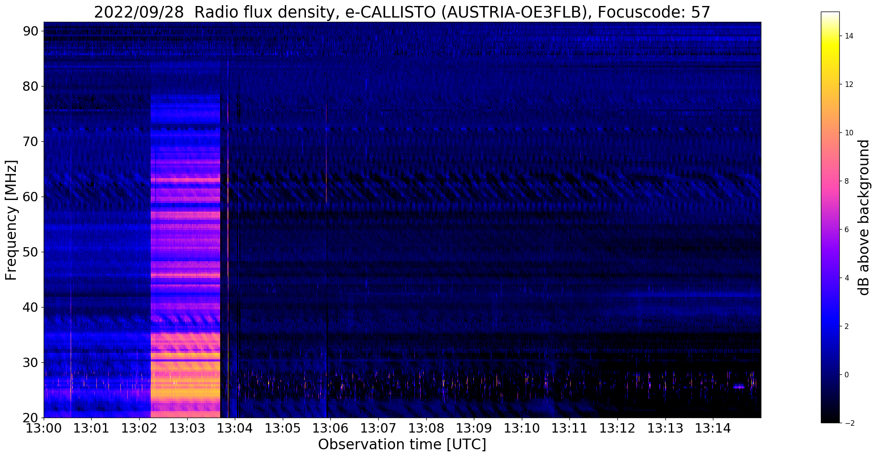This screenshot has height=457, width=877.
Task: Click the 'dB above background' colorbar label
Action: tap(864, 218)
